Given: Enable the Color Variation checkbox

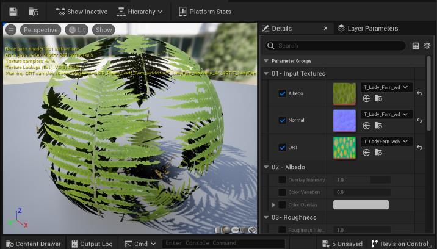Looking at the screenshot, I should tap(283, 192).
